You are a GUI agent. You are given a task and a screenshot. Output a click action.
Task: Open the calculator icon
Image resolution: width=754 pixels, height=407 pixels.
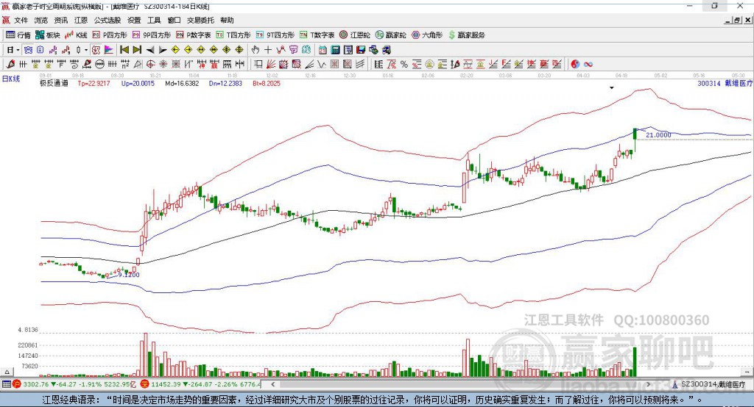pyautogui.click(x=335, y=50)
